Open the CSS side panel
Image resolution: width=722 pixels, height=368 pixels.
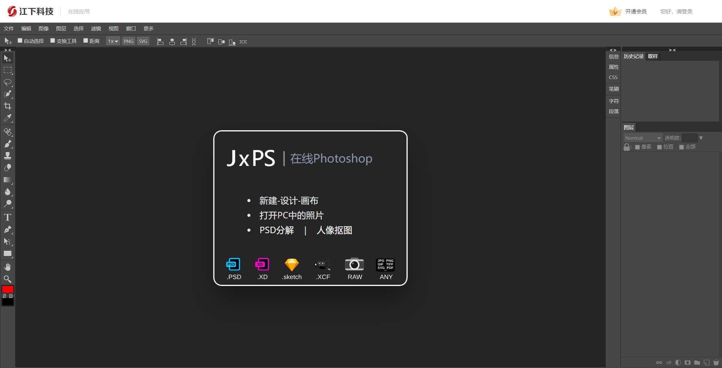coord(613,77)
